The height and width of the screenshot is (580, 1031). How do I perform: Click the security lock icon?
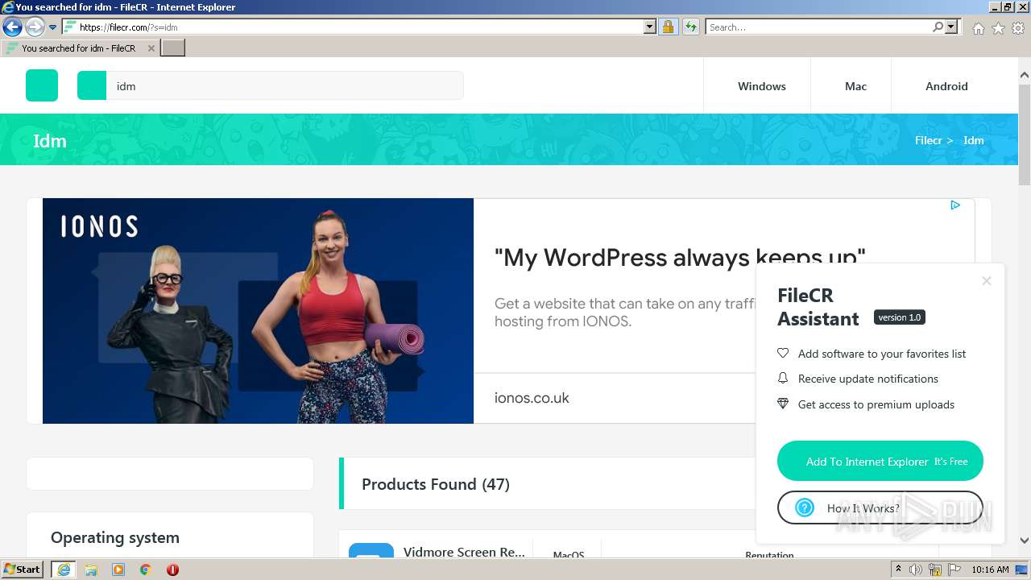click(668, 27)
